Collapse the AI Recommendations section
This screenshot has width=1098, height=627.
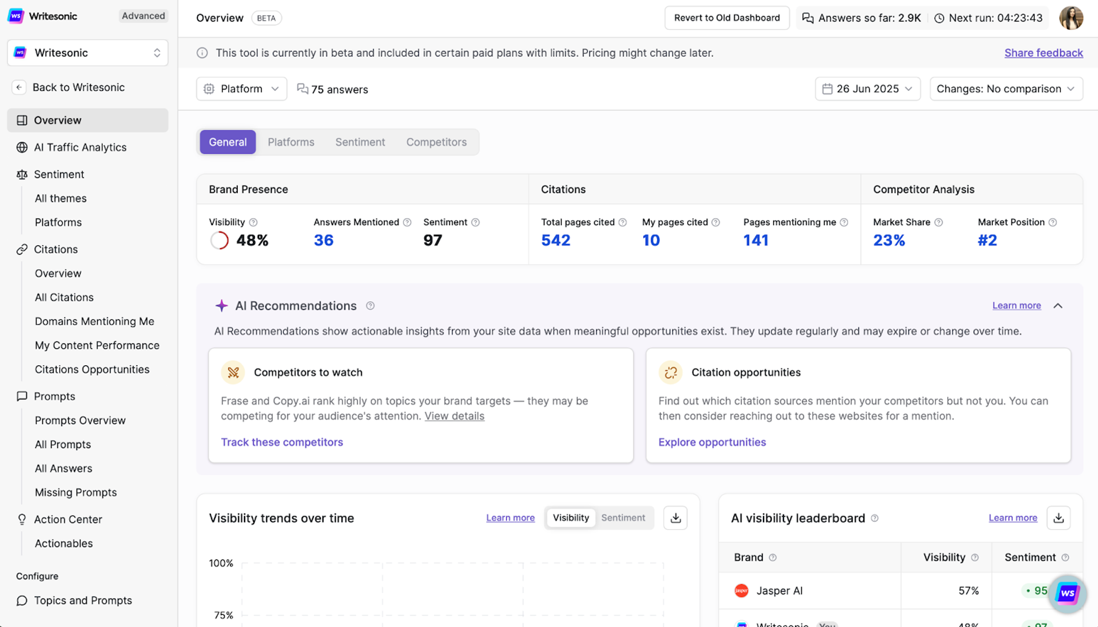[1058, 306]
